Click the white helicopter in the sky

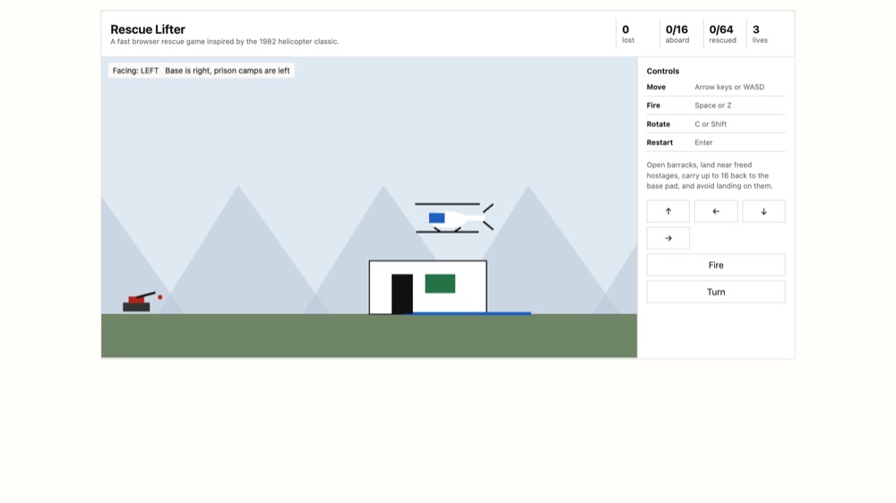[454, 217]
